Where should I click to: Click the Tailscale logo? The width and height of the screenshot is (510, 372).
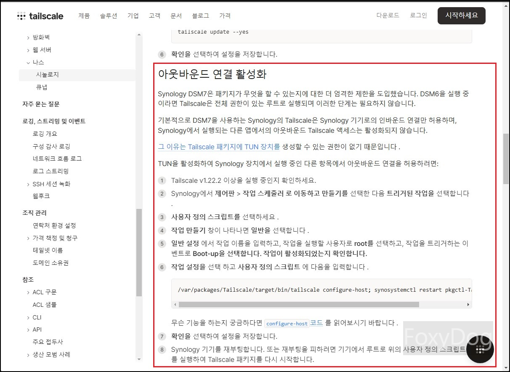[x=40, y=16]
